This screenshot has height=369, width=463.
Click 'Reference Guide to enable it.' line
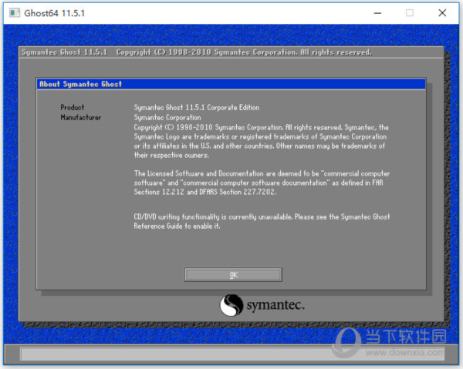(x=177, y=226)
